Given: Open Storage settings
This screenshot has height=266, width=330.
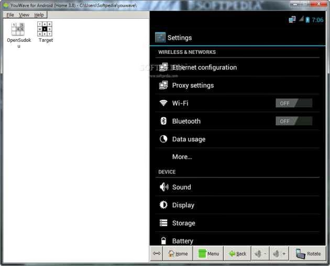Looking at the screenshot, I should 237,223.
